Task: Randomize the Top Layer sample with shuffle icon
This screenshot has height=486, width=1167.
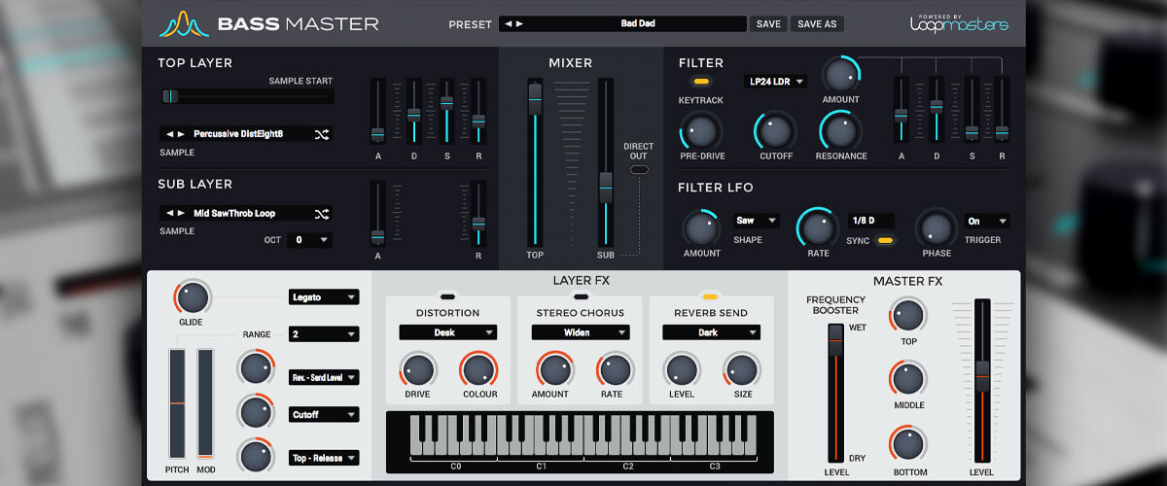Action: (x=322, y=134)
